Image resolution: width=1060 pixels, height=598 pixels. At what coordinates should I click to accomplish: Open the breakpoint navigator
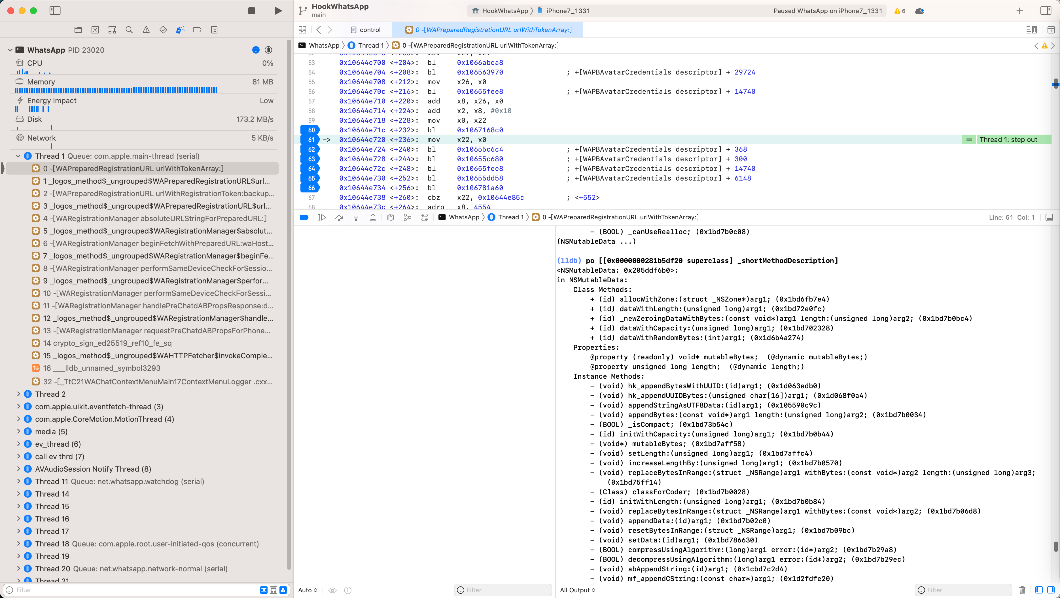coord(197,30)
